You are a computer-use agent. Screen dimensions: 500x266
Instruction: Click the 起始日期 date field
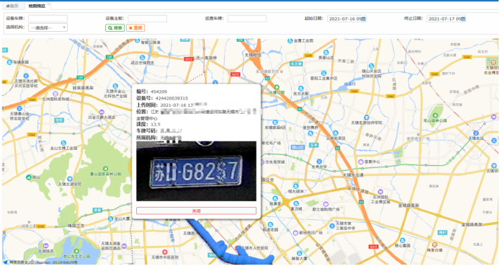[347, 19]
